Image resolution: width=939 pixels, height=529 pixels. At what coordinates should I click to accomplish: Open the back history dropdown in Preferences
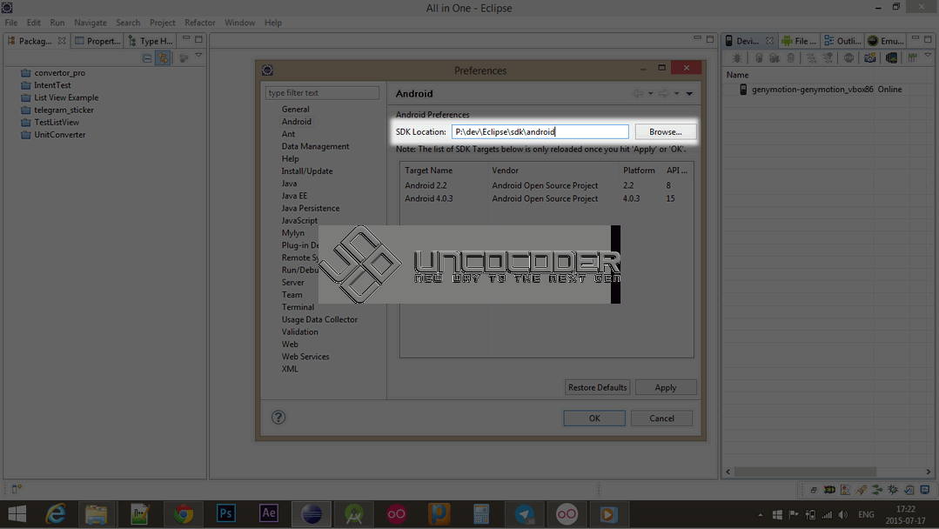[x=650, y=94]
